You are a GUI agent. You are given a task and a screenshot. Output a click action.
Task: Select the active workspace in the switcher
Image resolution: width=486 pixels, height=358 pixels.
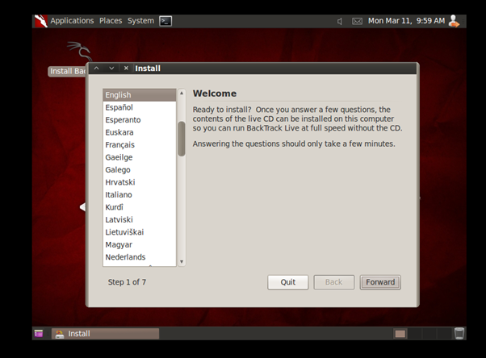[x=400, y=334]
